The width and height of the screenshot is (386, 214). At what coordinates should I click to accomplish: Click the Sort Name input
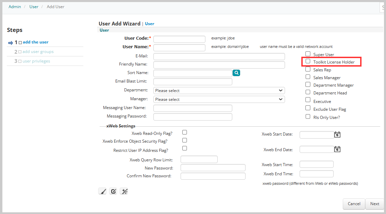(x=193, y=73)
